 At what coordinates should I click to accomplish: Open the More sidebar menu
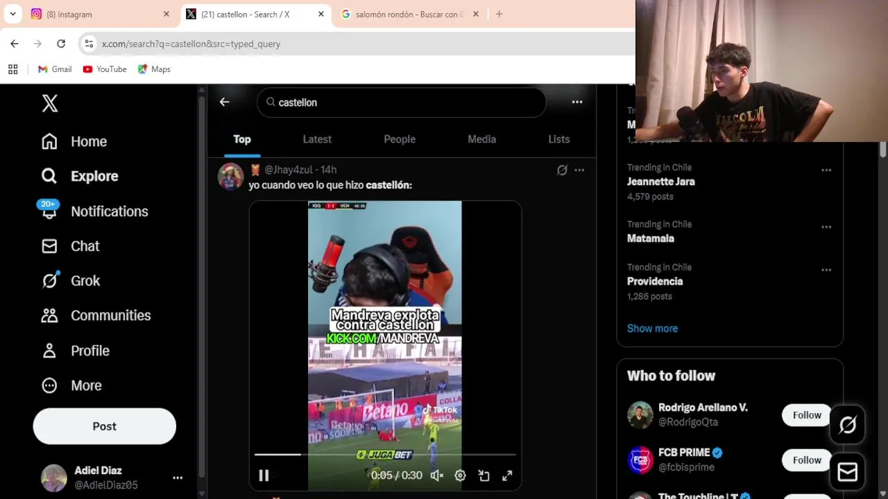(x=71, y=385)
